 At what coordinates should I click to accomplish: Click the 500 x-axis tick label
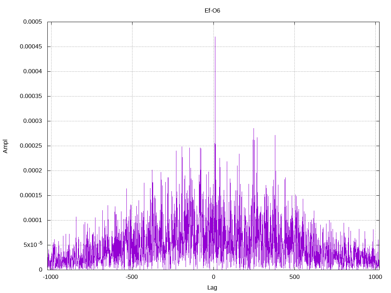[294, 277]
